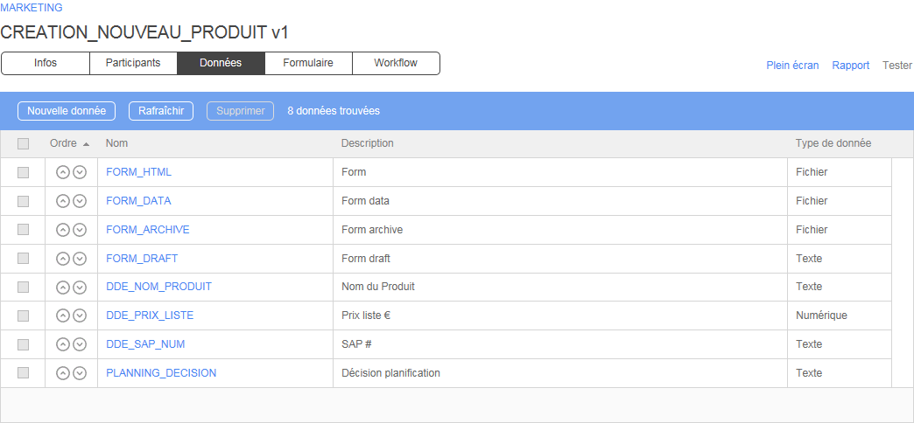This screenshot has height=423, width=914.
Task: Select the DDE_PRIX_LISTE row checkbox
Action: pos(24,316)
